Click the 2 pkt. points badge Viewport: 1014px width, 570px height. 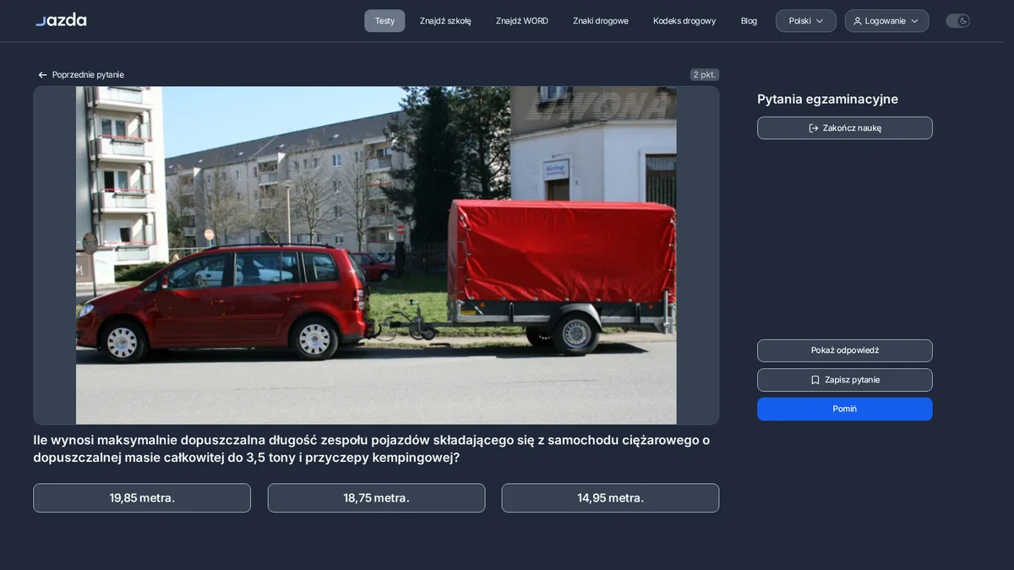coord(705,74)
